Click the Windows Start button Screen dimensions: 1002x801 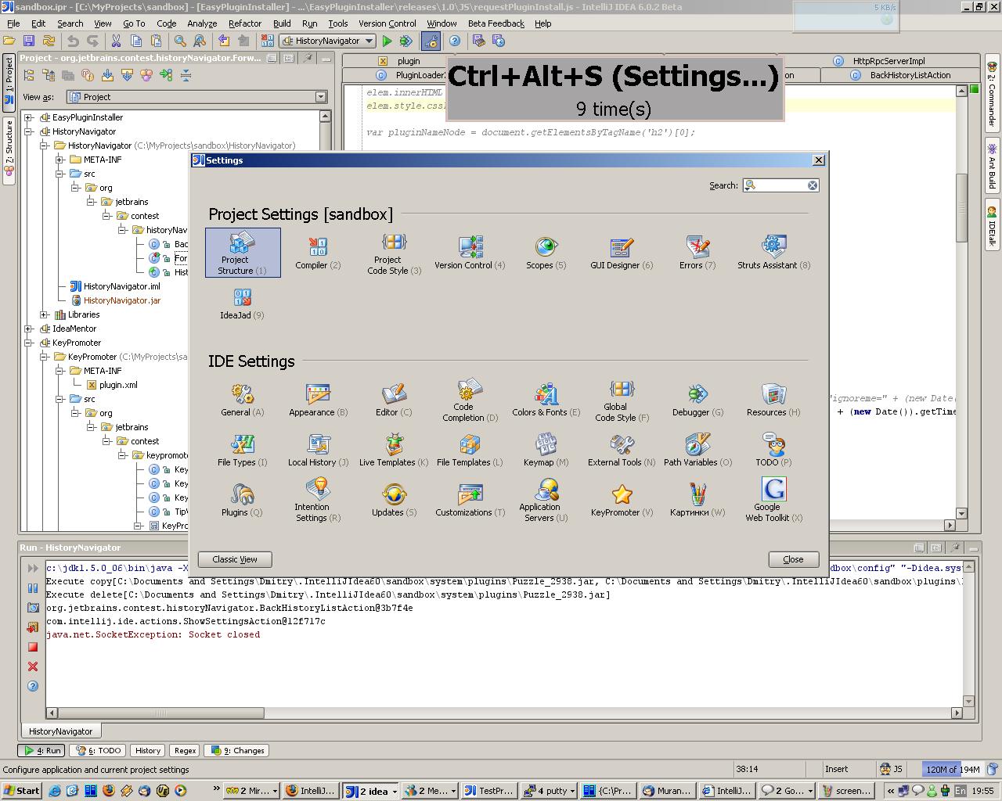click(21, 791)
